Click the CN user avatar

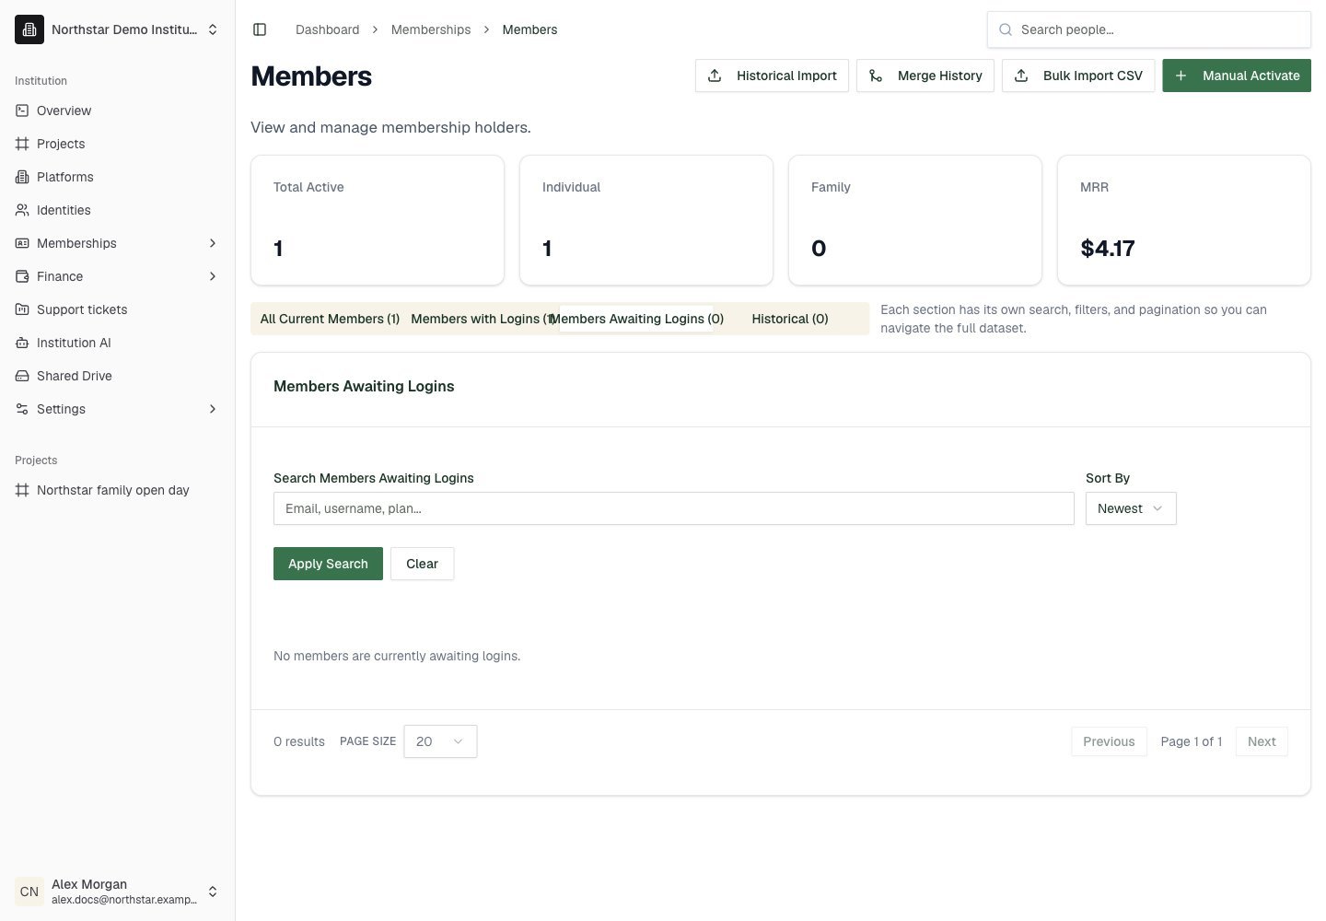(29, 892)
